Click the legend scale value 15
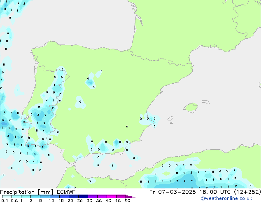Viewport: 261px width, 202px height. click(61, 201)
